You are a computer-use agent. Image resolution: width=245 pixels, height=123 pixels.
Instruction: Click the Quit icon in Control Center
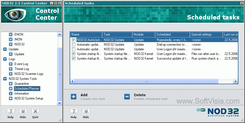point(35,111)
